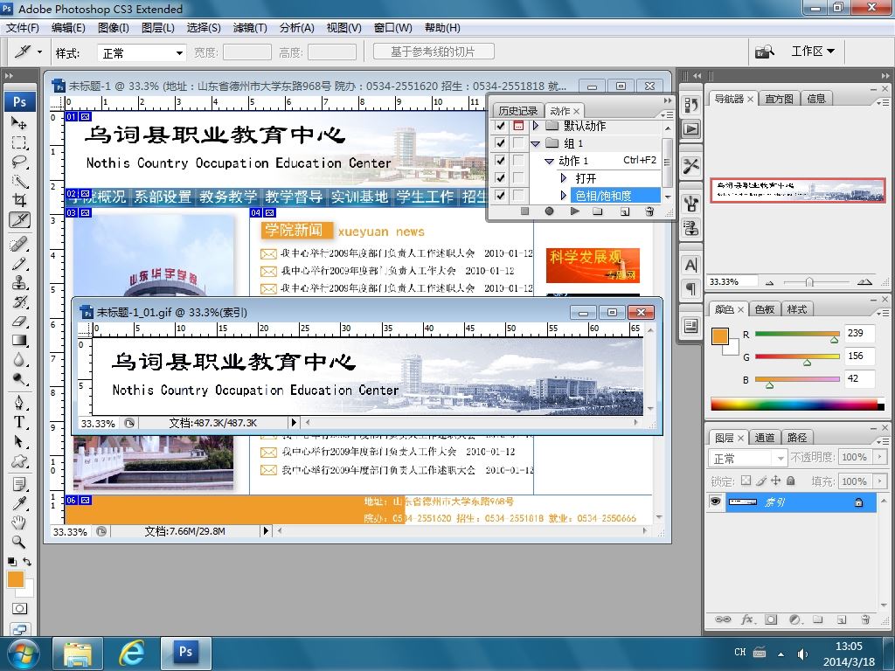
Task: Open the 窗口(W) menu
Action: pyautogui.click(x=392, y=27)
